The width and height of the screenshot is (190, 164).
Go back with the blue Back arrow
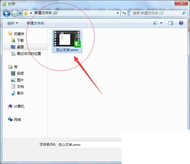(6, 13)
